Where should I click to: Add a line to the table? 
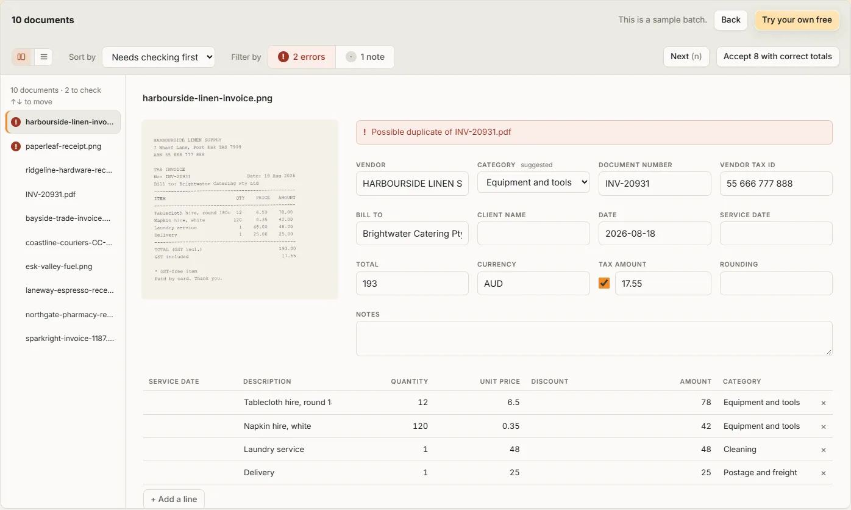point(174,499)
